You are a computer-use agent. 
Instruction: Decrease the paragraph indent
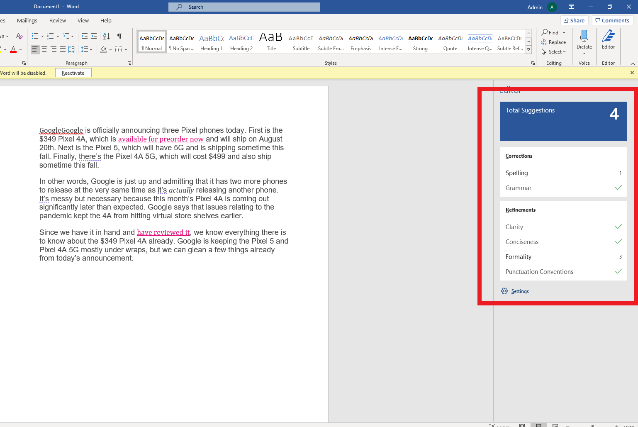pos(85,36)
